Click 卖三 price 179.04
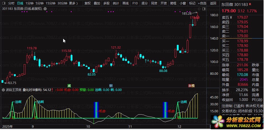The image size is (265, 130). (x=242, y=27)
